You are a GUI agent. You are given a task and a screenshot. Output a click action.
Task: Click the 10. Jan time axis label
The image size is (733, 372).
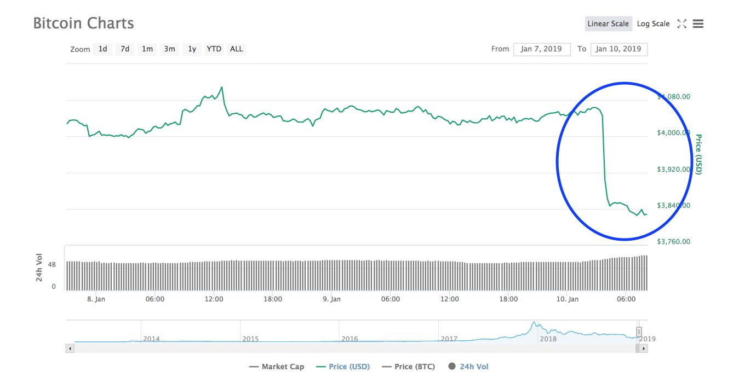pyautogui.click(x=568, y=299)
